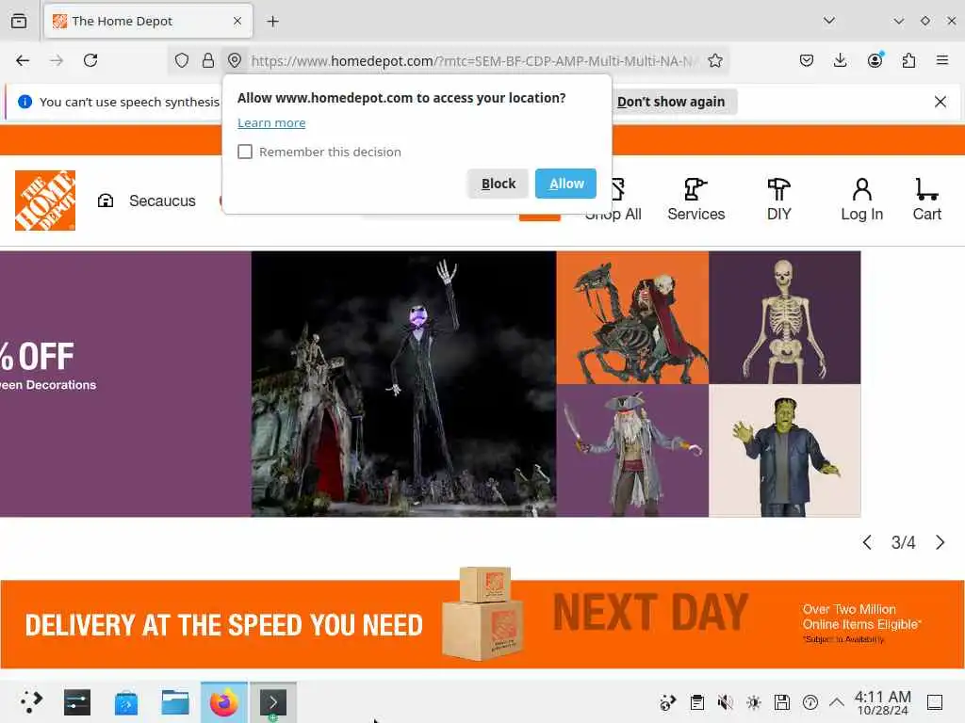The height and width of the screenshot is (723, 965).
Task: Click the location permission icon in address bar
Action: point(235,60)
